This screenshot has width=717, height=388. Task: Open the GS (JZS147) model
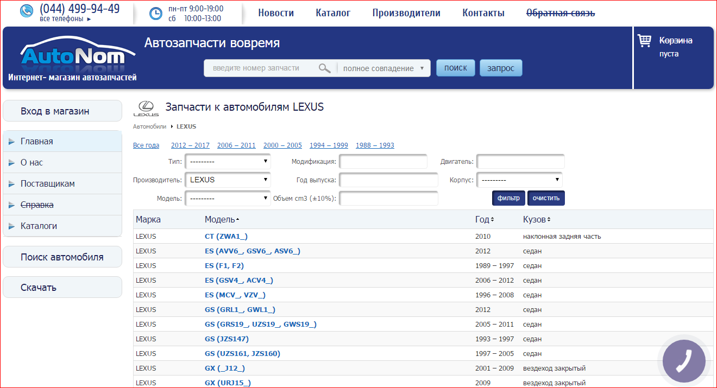click(x=227, y=339)
